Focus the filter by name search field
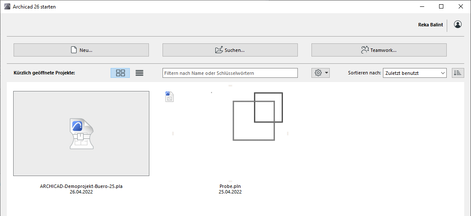Viewport: 471px width, 216px height. (x=230, y=73)
